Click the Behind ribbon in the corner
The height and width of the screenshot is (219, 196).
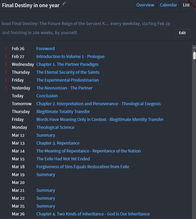(192, 4)
